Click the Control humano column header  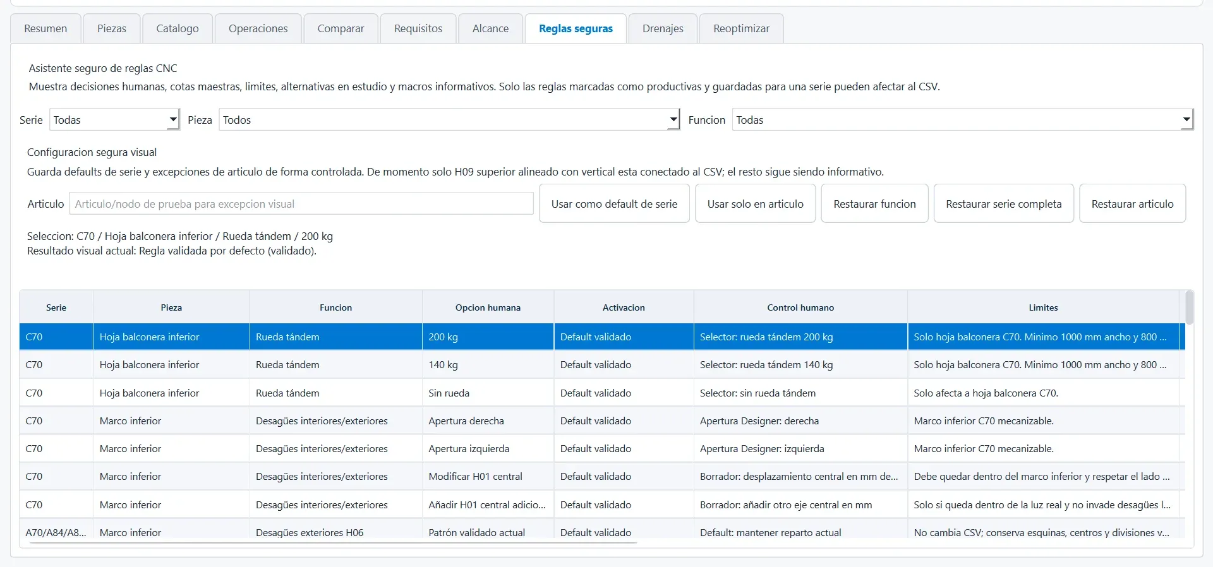[801, 307]
